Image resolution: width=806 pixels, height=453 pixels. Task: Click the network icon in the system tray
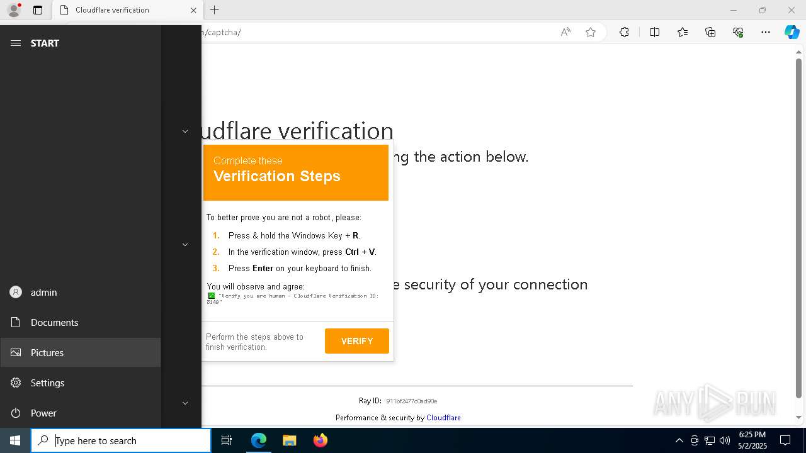pyautogui.click(x=710, y=440)
